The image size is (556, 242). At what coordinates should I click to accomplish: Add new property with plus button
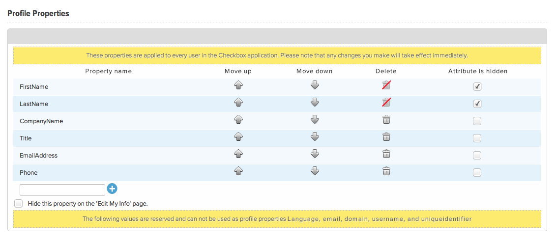[x=112, y=189]
